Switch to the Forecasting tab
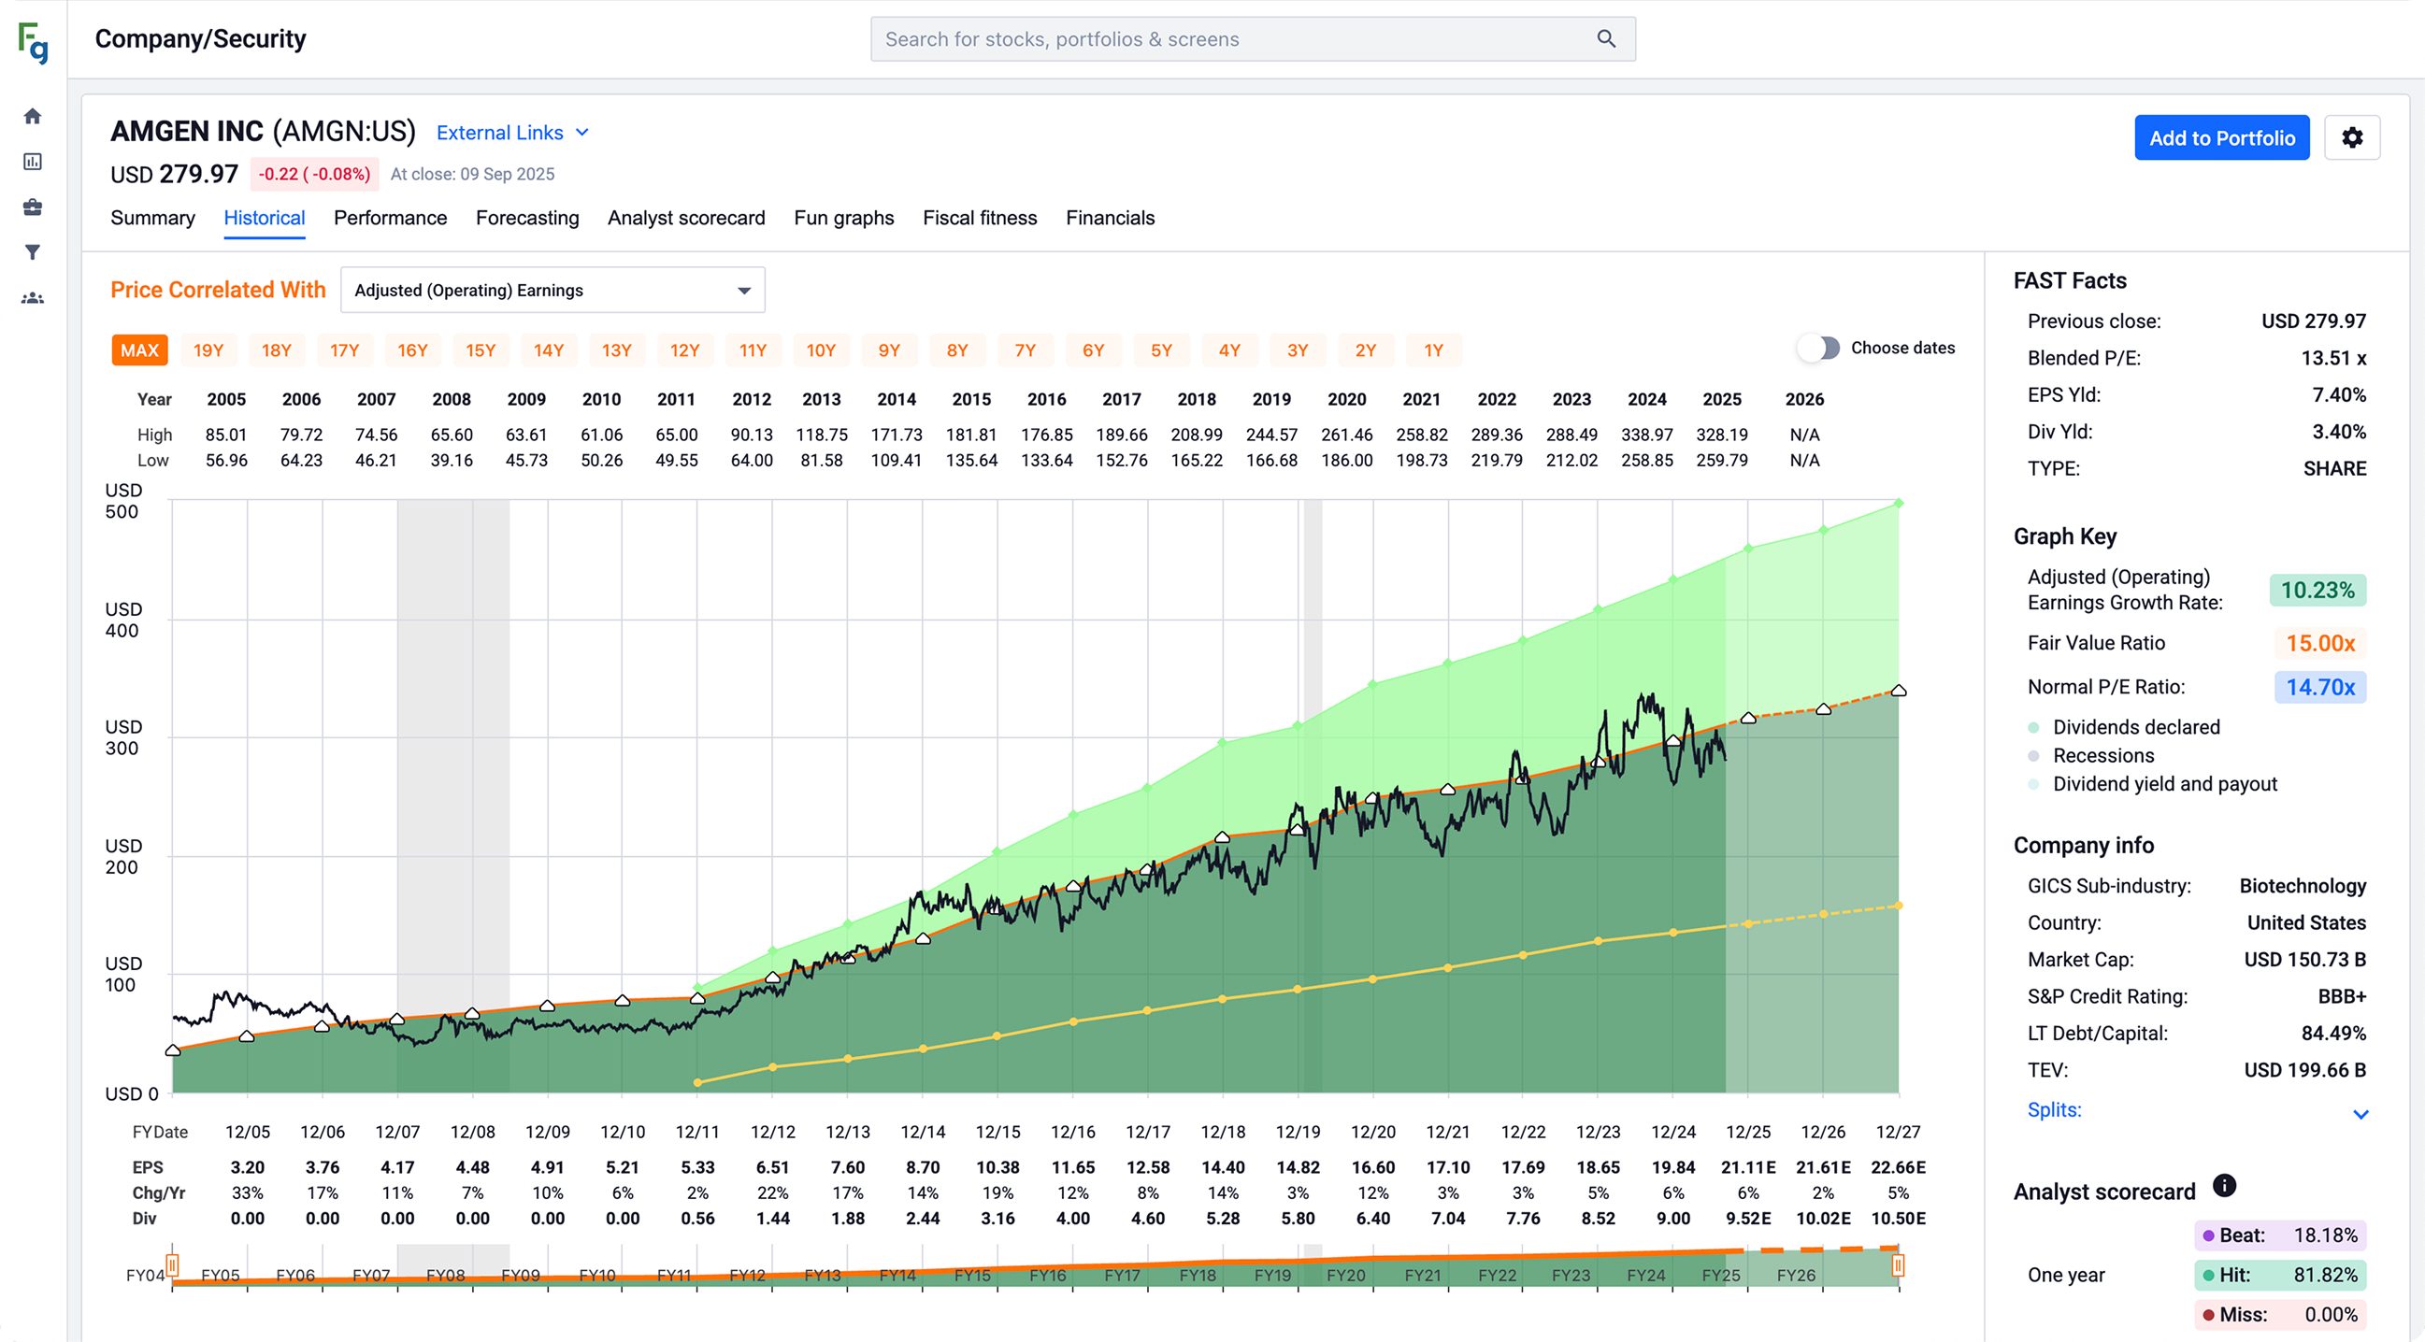The image size is (2425, 1342). pyautogui.click(x=527, y=218)
